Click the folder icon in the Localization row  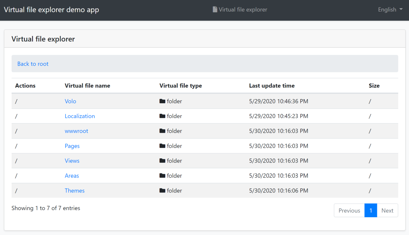click(163, 116)
